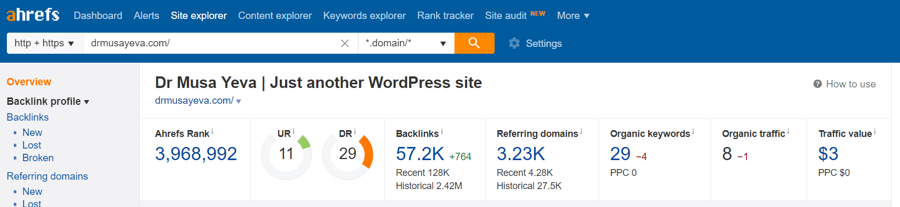
Task: Click the How to use link
Action: pyautogui.click(x=850, y=84)
